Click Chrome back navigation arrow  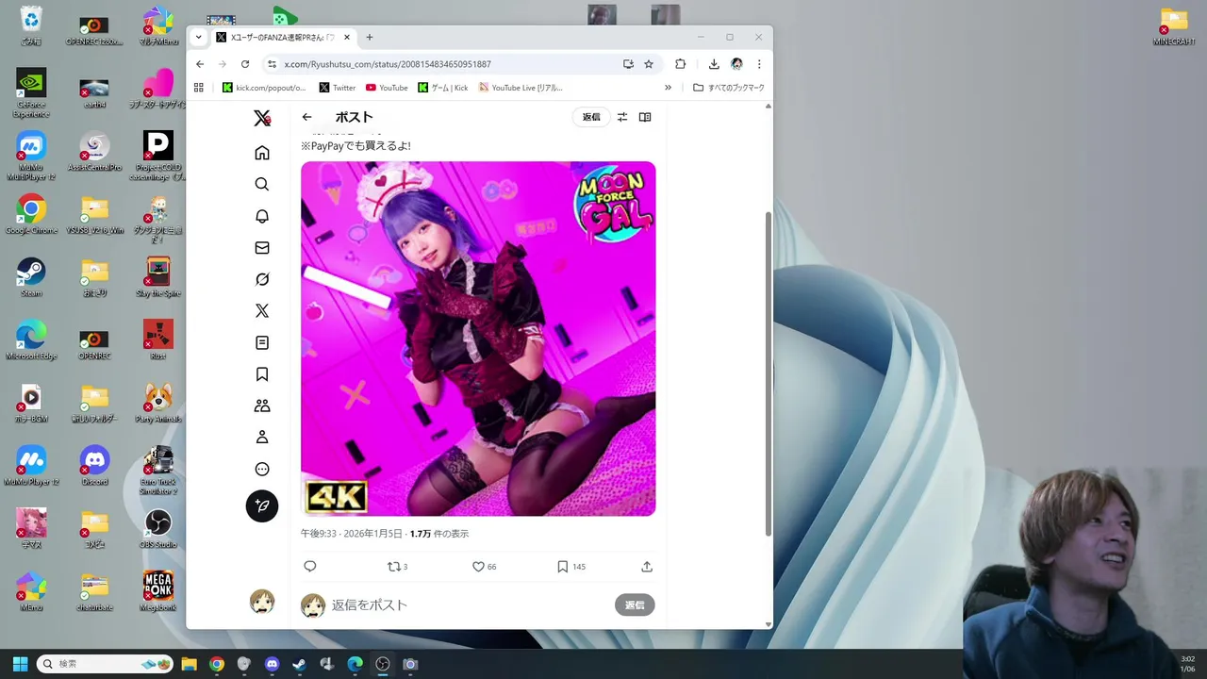(200, 64)
